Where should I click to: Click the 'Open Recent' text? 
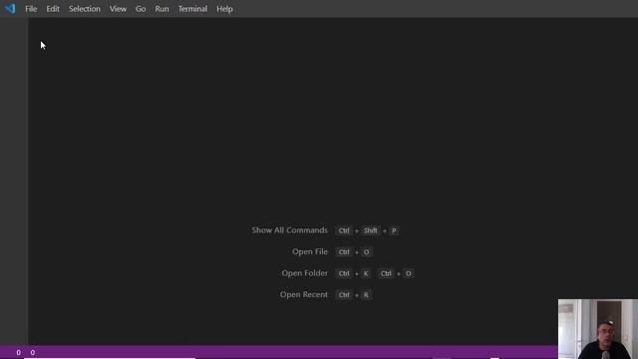303,295
